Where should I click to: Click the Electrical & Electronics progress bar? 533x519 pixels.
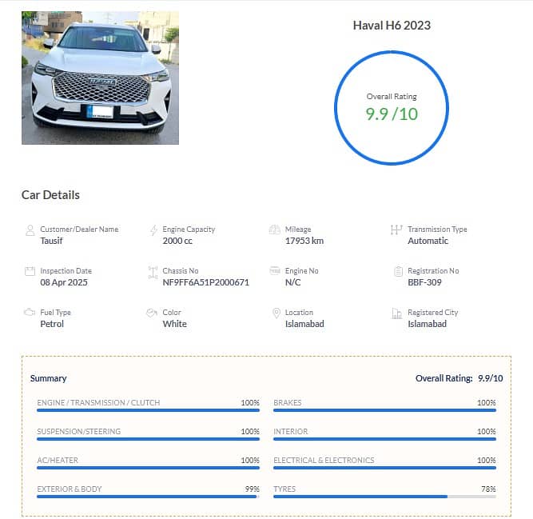tap(385, 468)
